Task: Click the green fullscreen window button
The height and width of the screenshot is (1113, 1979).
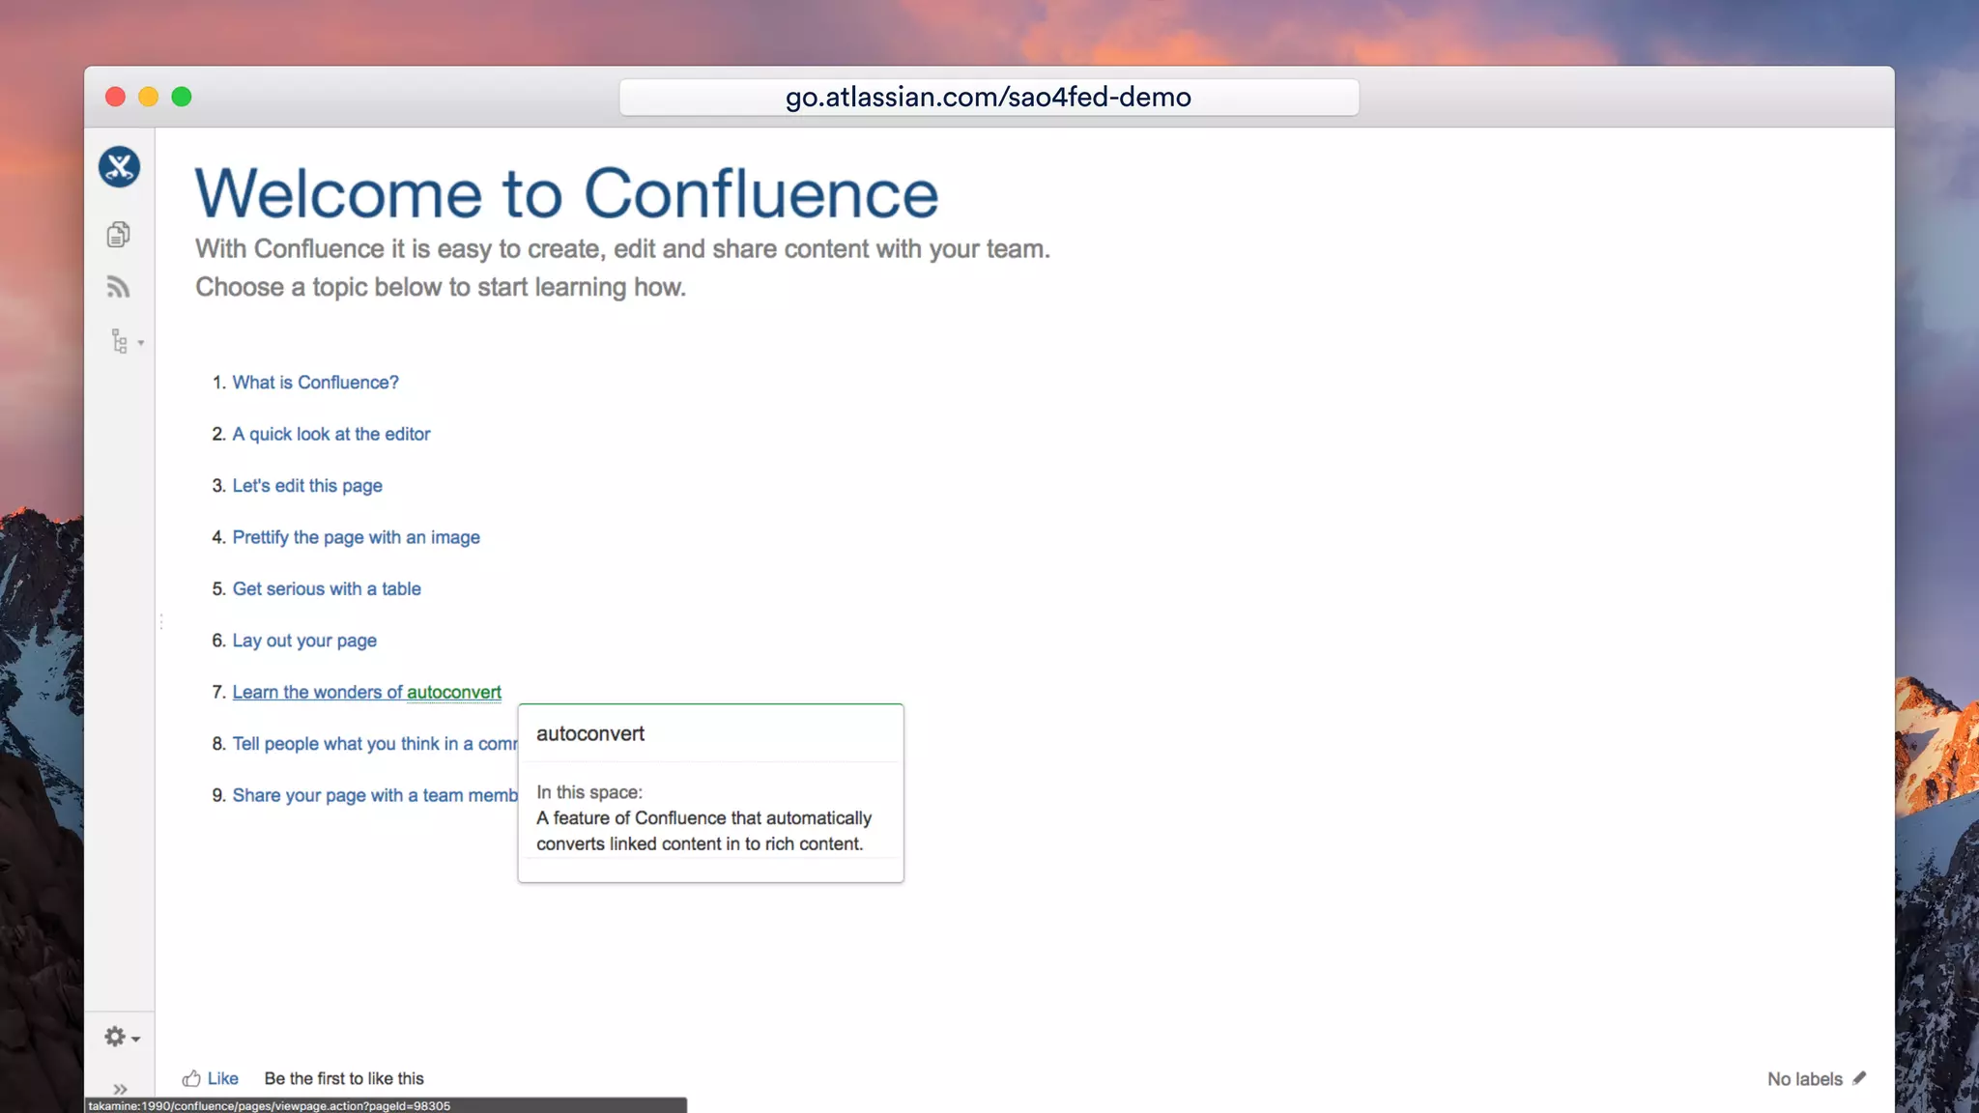Action: 182,97
